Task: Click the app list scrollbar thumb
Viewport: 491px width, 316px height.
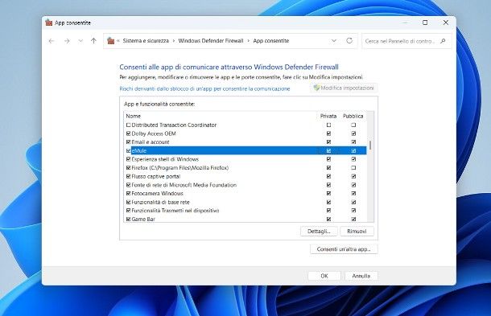Action: [x=370, y=146]
